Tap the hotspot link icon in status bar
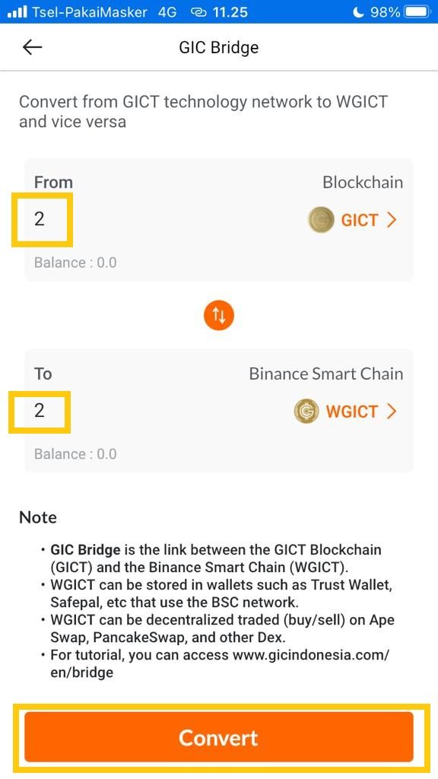 pyautogui.click(x=198, y=12)
